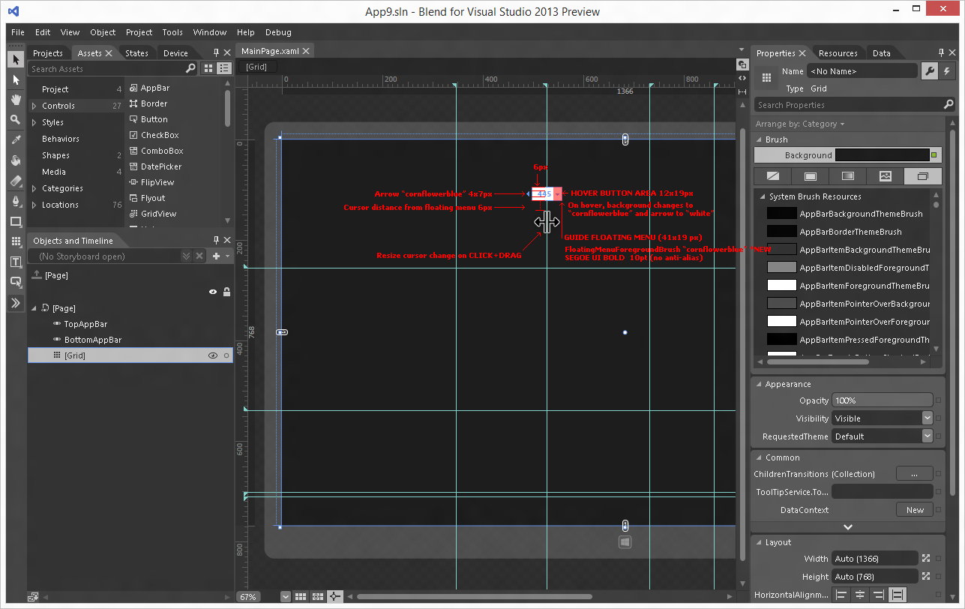
Task: Set Width to Auto icon
Action: pyautogui.click(x=926, y=558)
